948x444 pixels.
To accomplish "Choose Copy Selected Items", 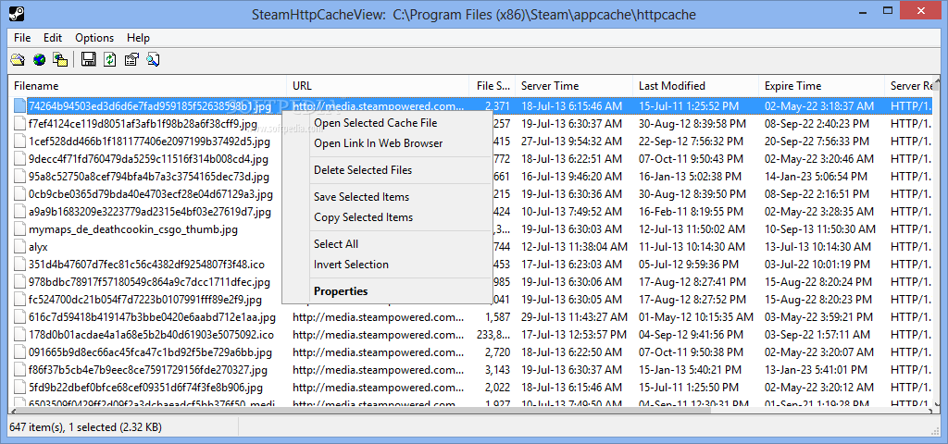I will (387, 216).
